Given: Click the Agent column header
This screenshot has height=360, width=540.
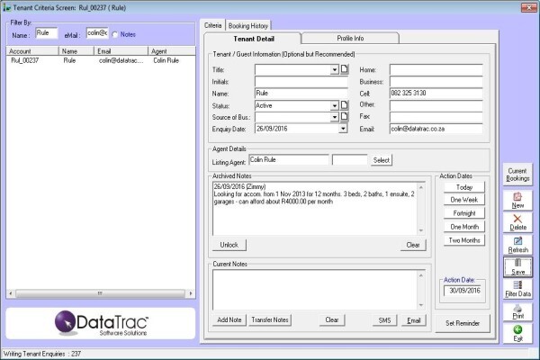Looking at the screenshot, I should tap(172, 51).
